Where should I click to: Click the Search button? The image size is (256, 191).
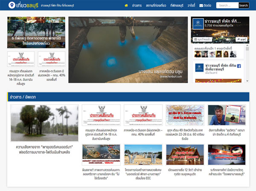[x=244, y=6]
